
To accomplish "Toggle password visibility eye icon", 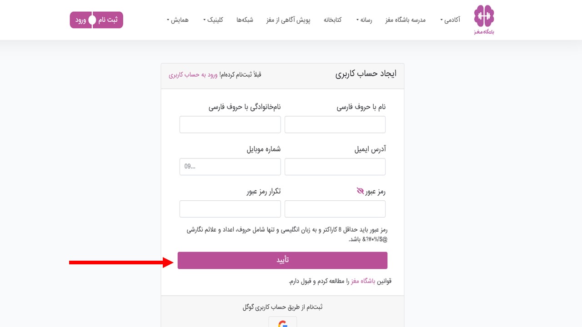I will (361, 192).
